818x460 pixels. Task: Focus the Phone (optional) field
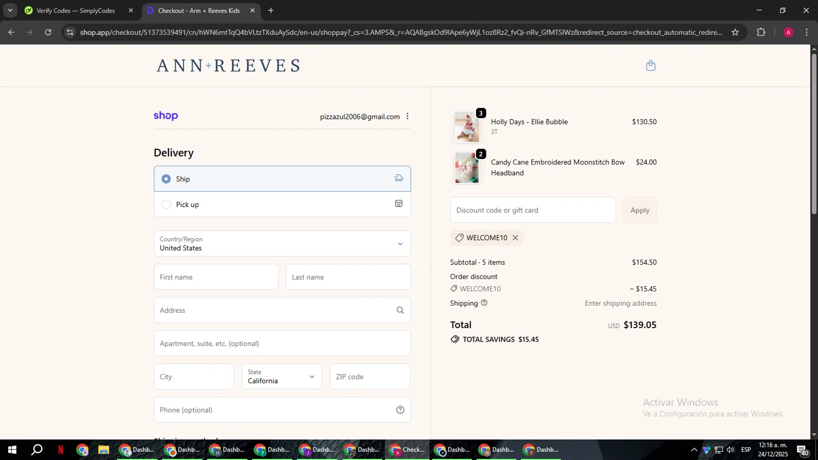[x=282, y=410]
